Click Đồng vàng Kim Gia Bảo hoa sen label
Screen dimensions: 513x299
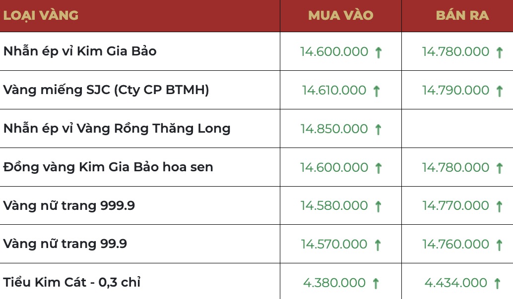tap(108, 167)
